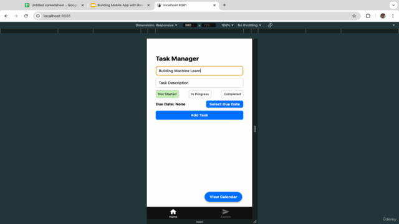
Task: Open the Chrome profile avatar
Action: click(383, 16)
